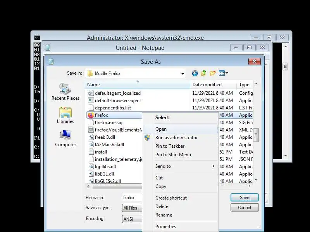Click the file list scroll left arrow
Image resolution: width=310 pixels, height=232 pixels.
(88, 186)
